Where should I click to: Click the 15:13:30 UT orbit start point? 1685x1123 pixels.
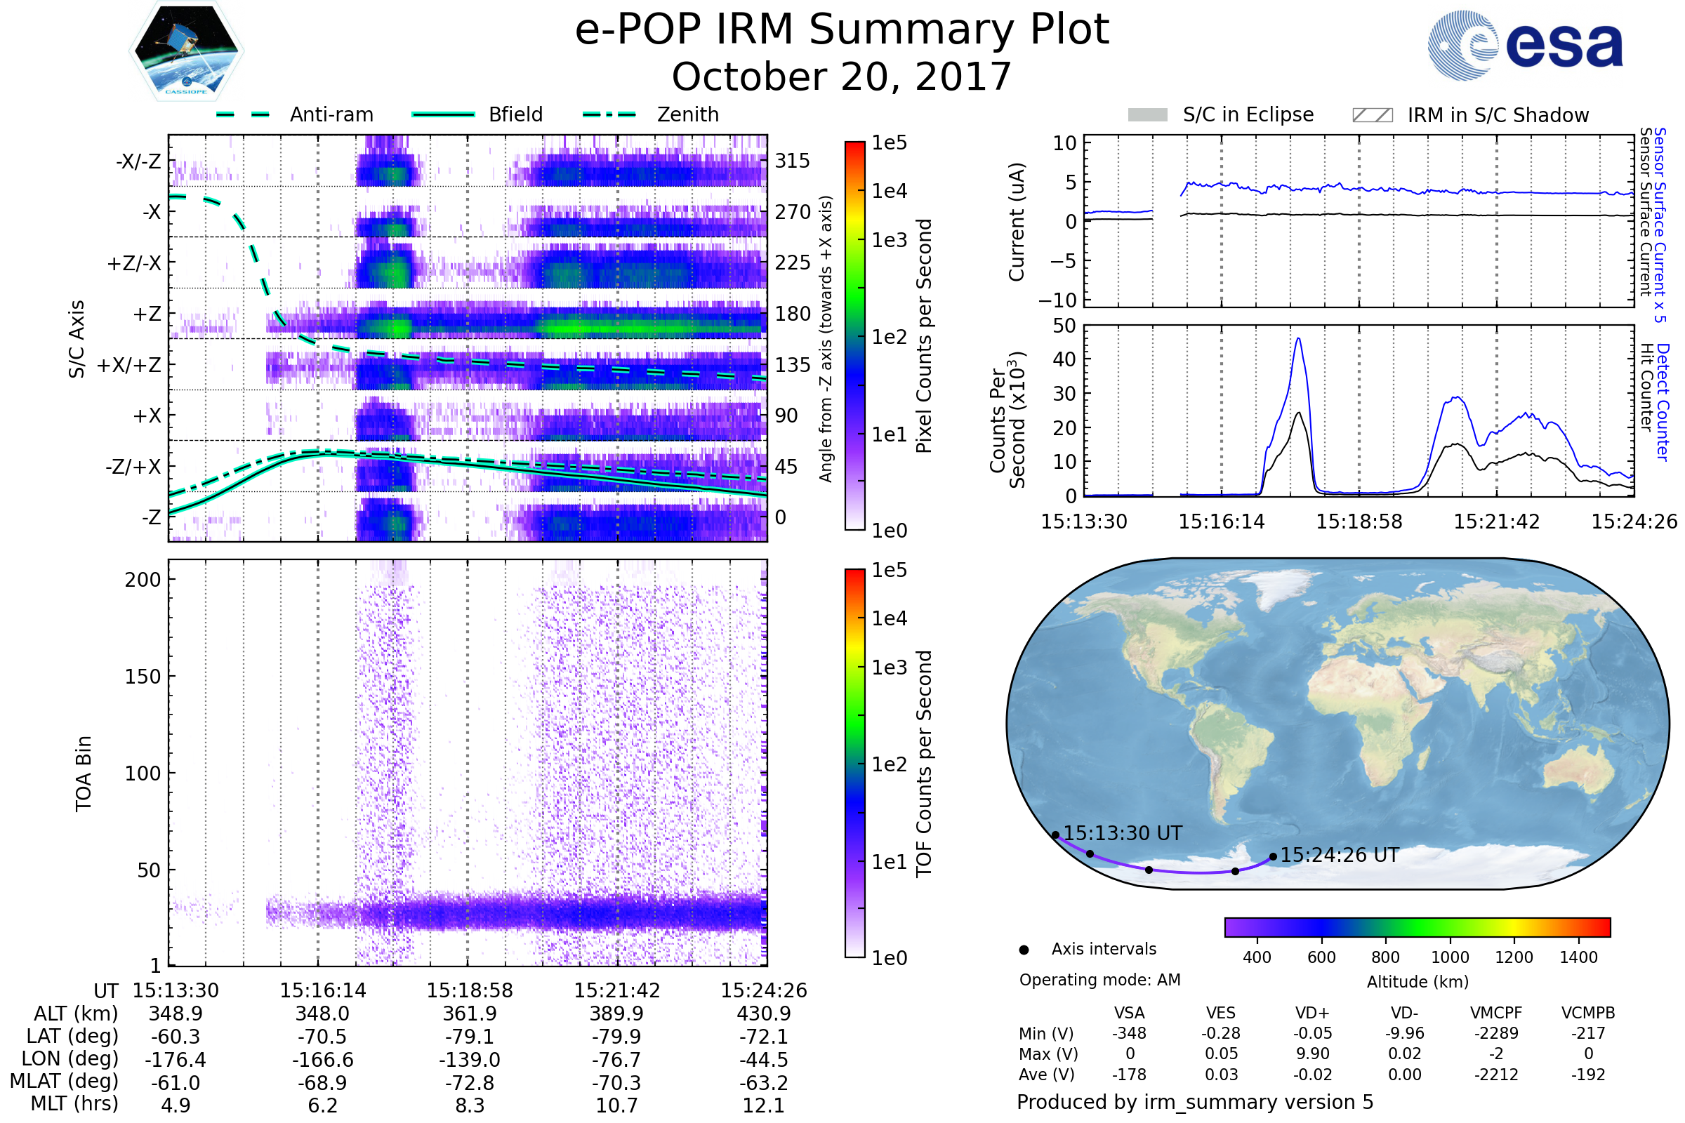tap(1055, 835)
